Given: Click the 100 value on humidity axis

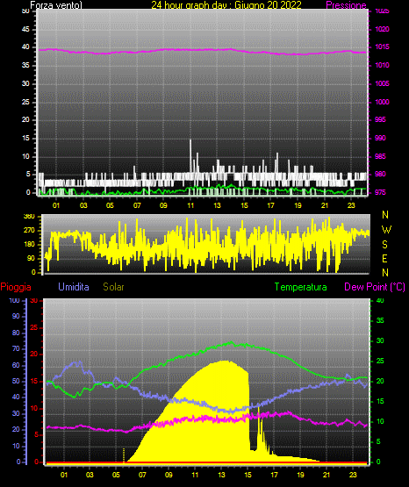Looking at the screenshot, I should tap(15, 301).
